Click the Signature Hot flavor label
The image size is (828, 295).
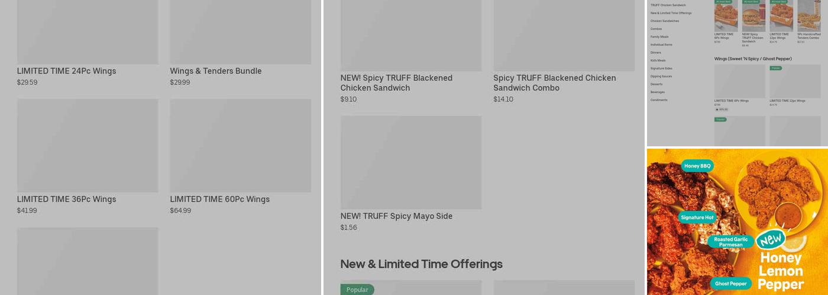pyautogui.click(x=697, y=217)
